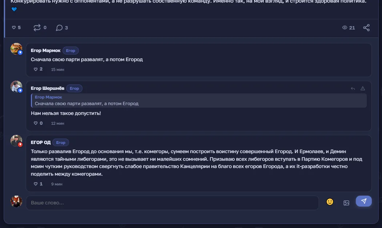
Task: Click the Егор badge next to Егор Шершнёв
Action: point(74,88)
